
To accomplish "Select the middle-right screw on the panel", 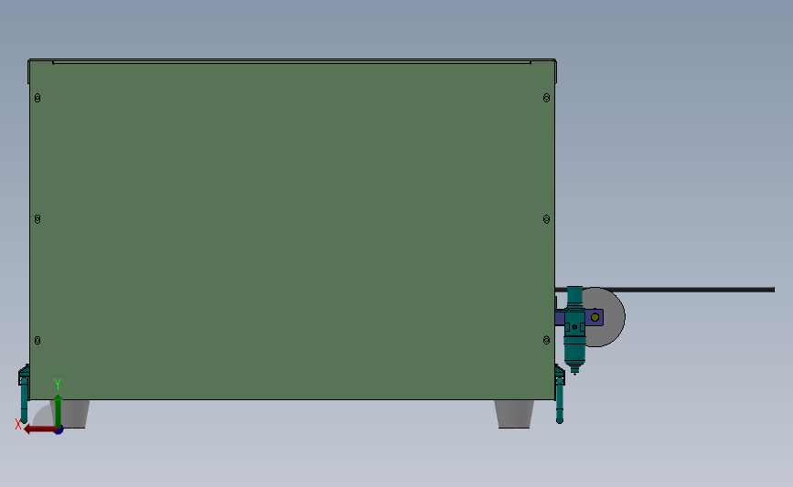I will 546,219.
